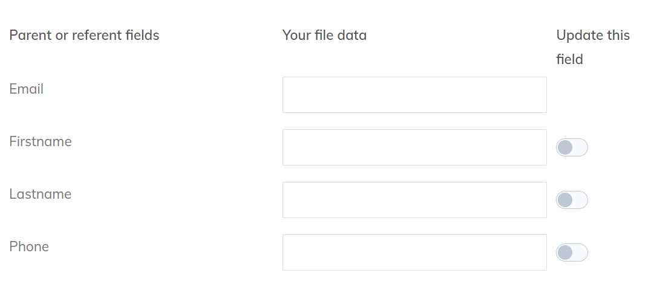The width and height of the screenshot is (654, 302).
Task: Click the Email field label
Action: [x=27, y=89]
